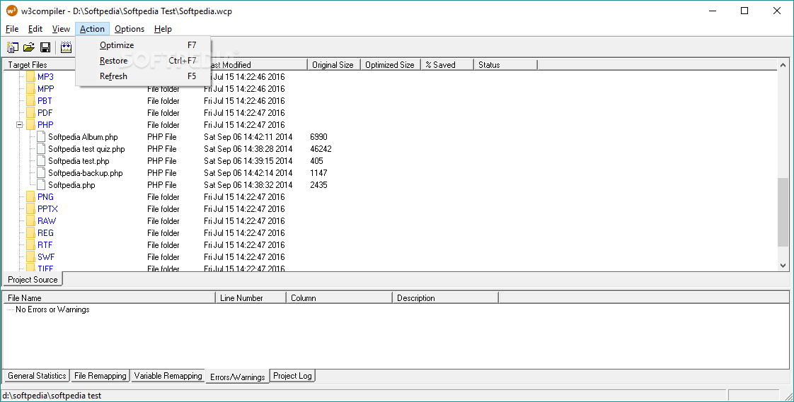Open the Edit menu
Image resolution: width=794 pixels, height=402 pixels.
35,29
